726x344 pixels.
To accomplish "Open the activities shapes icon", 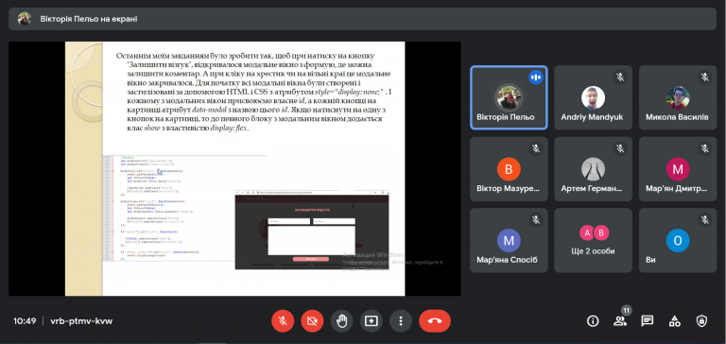I will click(675, 321).
